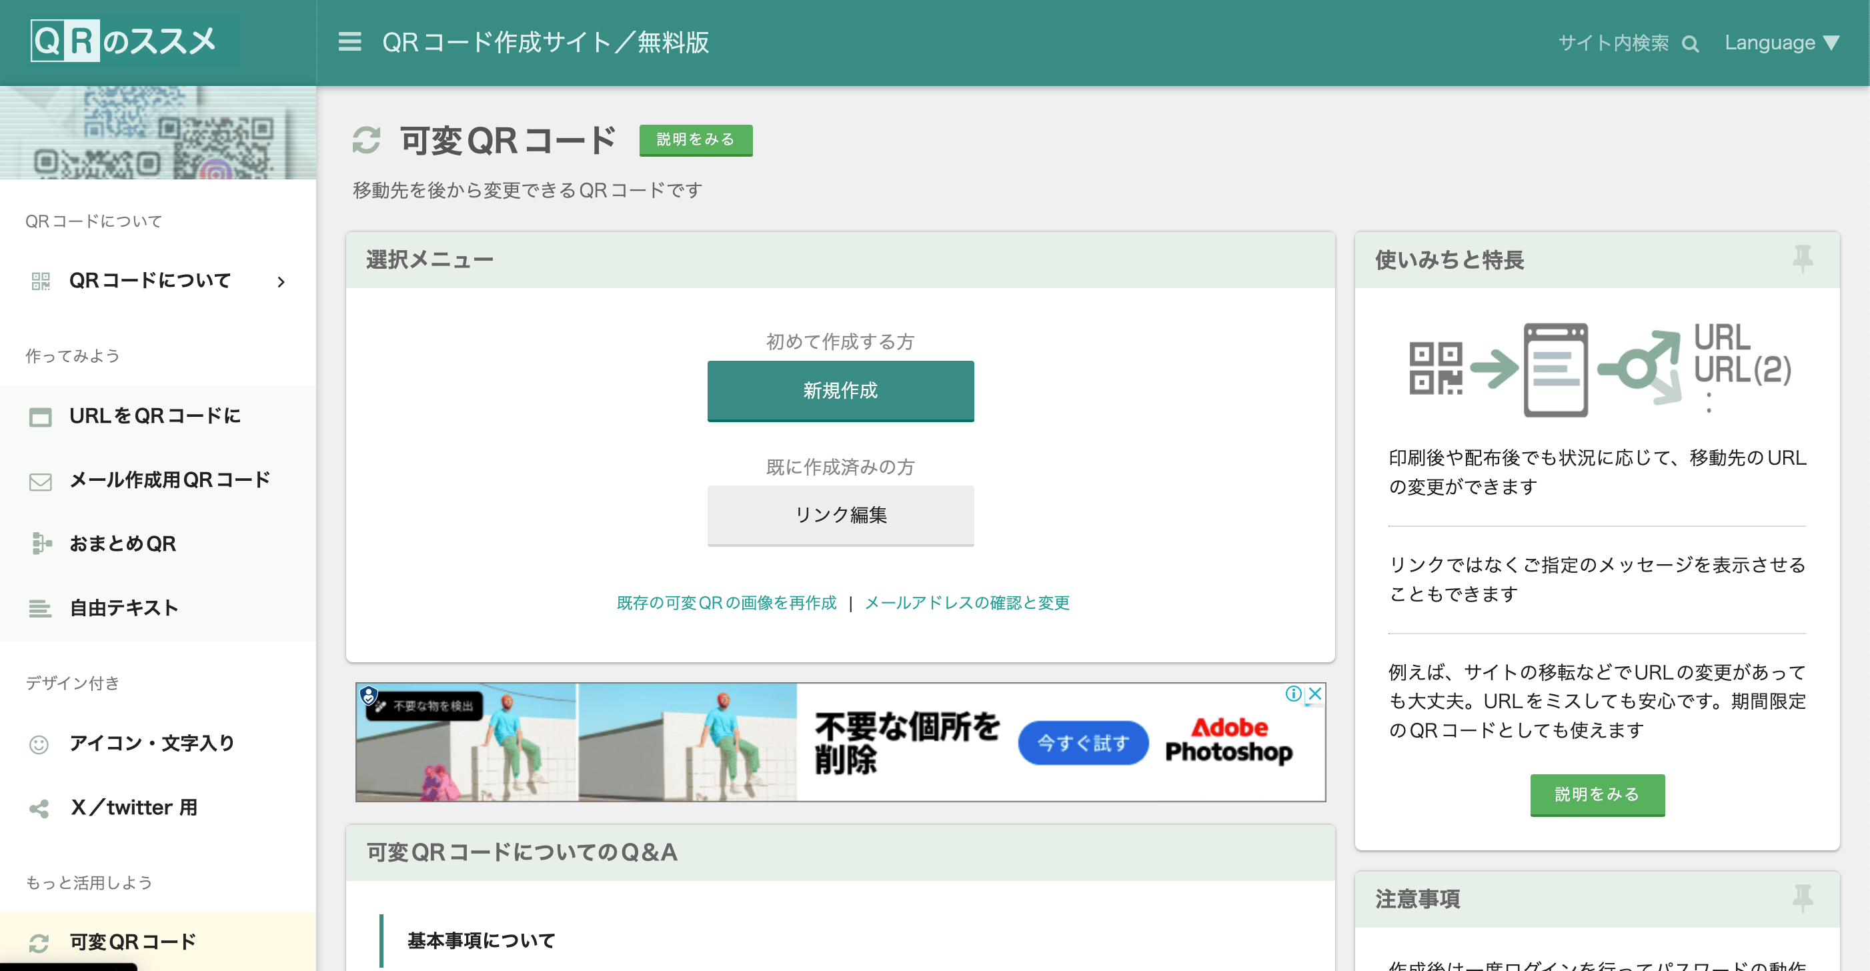Click the refresh icon beside 可変QRコード heading

click(367, 141)
